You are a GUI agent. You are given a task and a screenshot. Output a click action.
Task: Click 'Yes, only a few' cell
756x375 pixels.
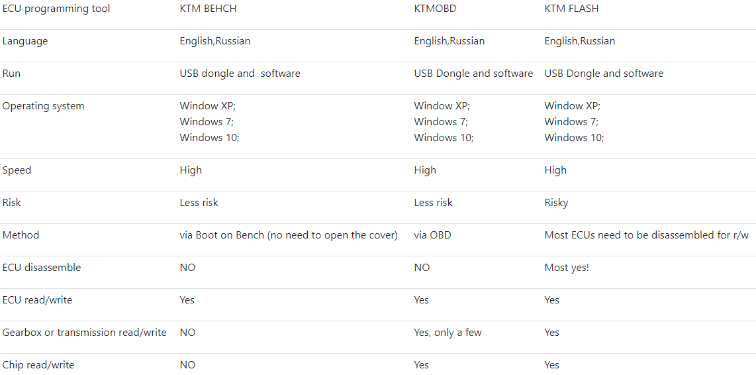point(448,333)
